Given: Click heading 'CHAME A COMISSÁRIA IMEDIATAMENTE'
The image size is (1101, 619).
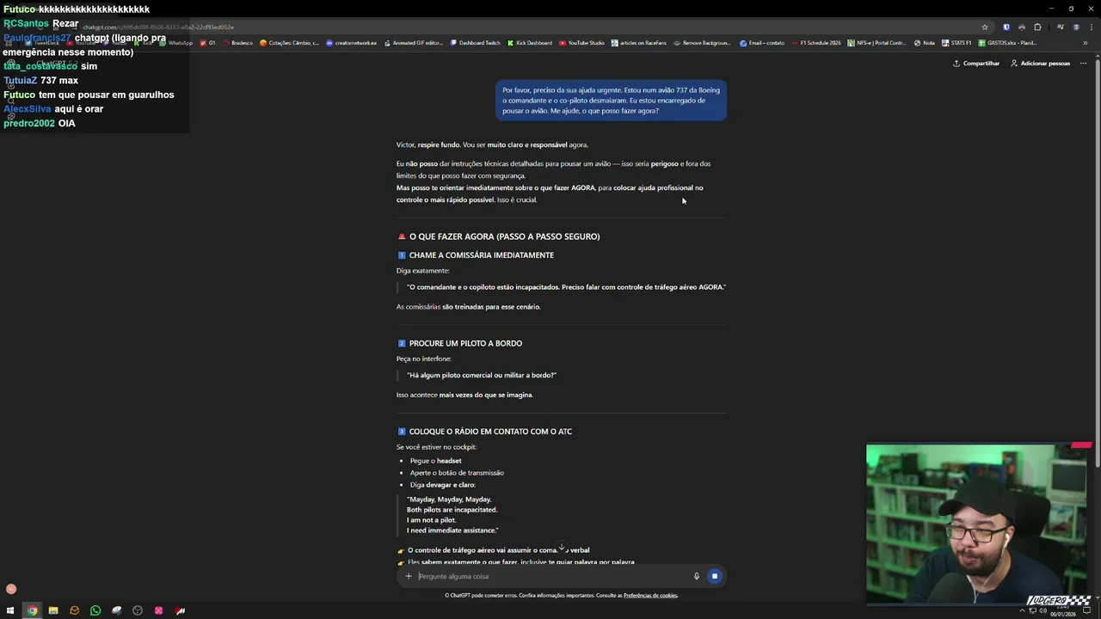Looking at the screenshot, I should (482, 255).
